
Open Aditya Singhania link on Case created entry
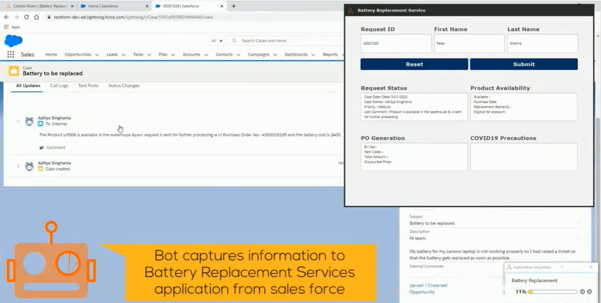pos(54,163)
